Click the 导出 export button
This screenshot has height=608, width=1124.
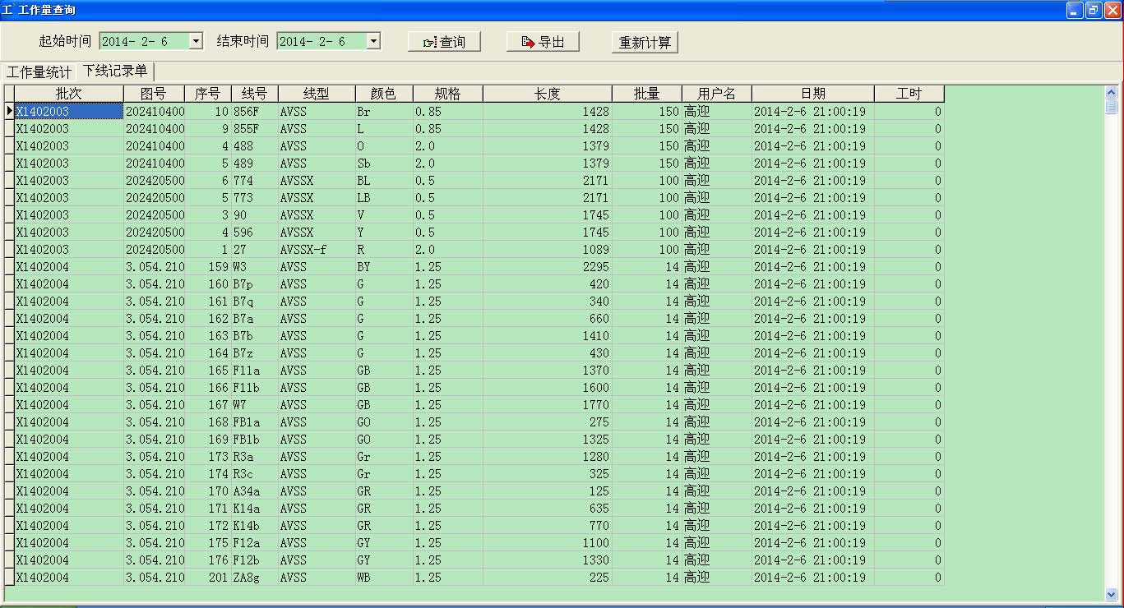(543, 42)
